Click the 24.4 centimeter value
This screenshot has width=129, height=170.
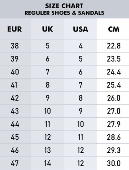point(114,72)
